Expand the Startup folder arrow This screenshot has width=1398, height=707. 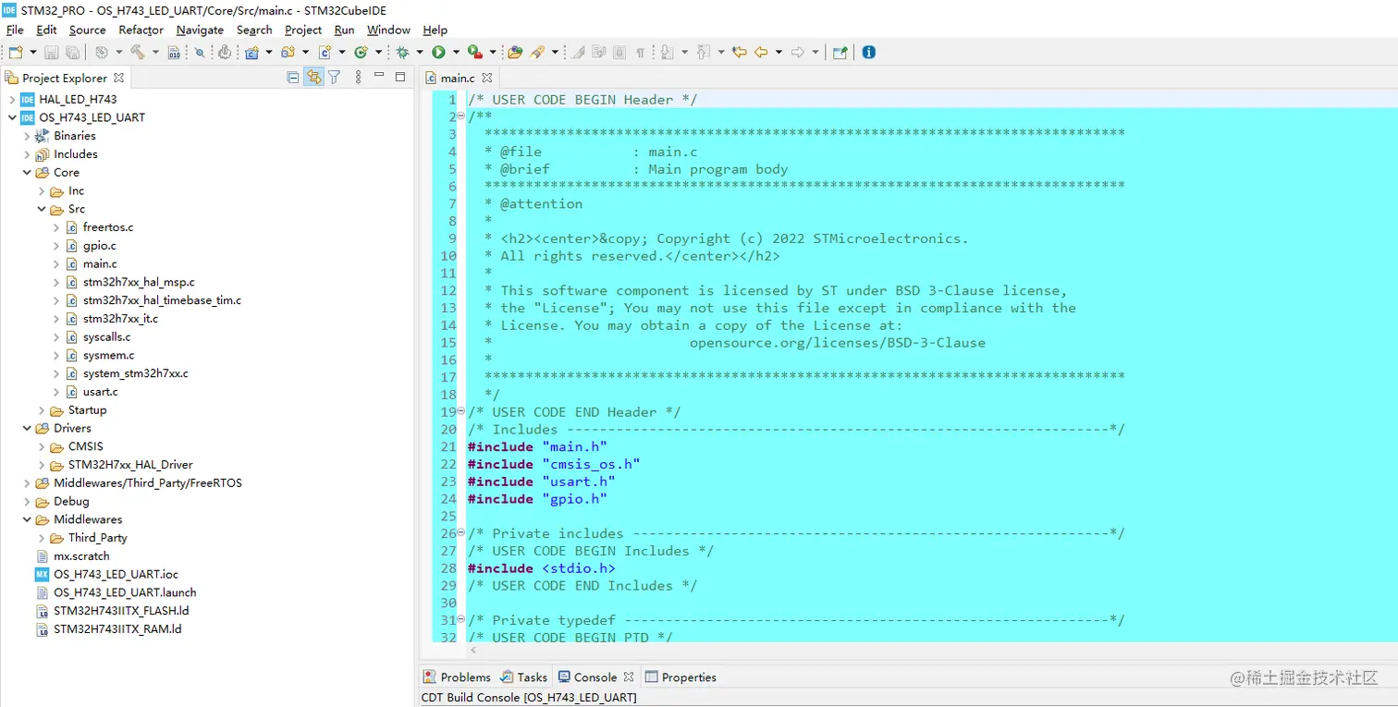tap(42, 410)
